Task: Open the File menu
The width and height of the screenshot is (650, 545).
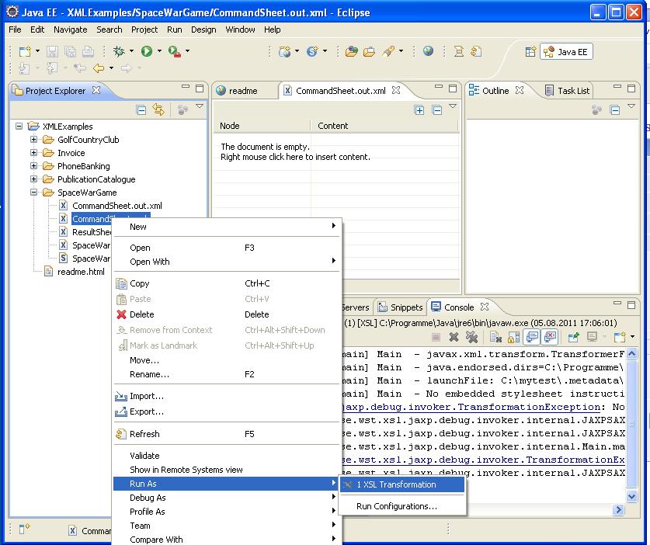Action: click(x=15, y=30)
